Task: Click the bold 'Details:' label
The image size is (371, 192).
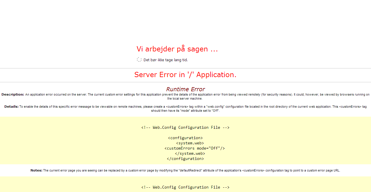Action: coord(11,107)
